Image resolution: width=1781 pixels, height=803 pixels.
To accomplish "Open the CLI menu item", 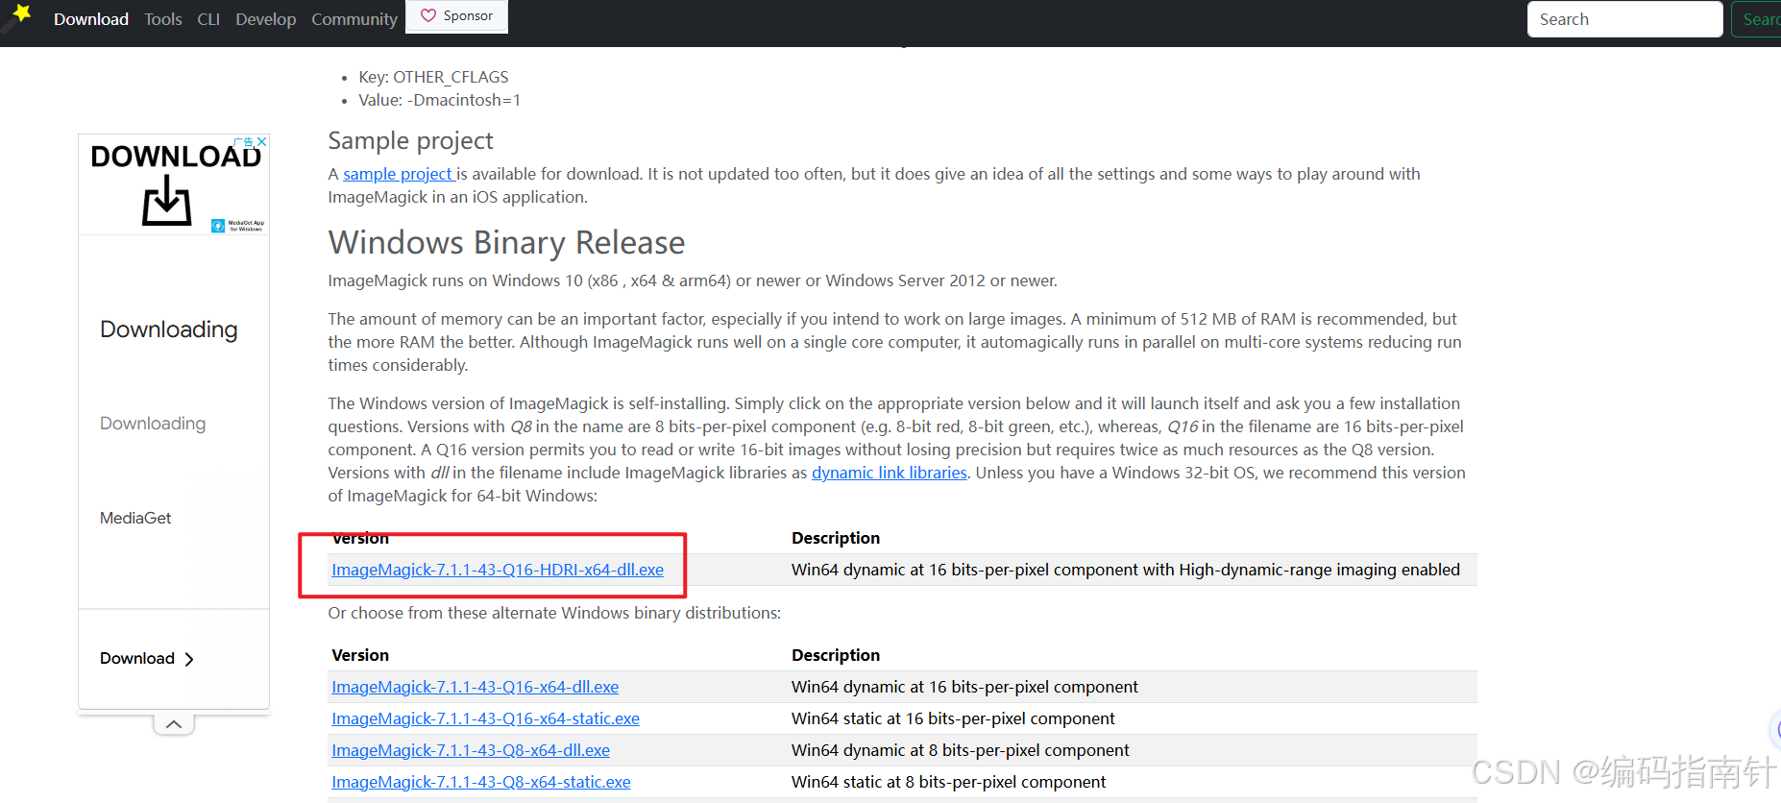I will point(208,19).
